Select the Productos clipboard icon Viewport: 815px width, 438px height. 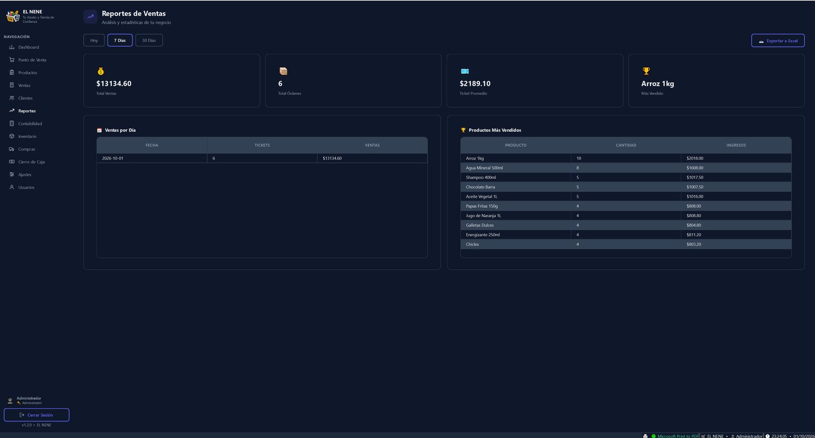[x=12, y=73]
